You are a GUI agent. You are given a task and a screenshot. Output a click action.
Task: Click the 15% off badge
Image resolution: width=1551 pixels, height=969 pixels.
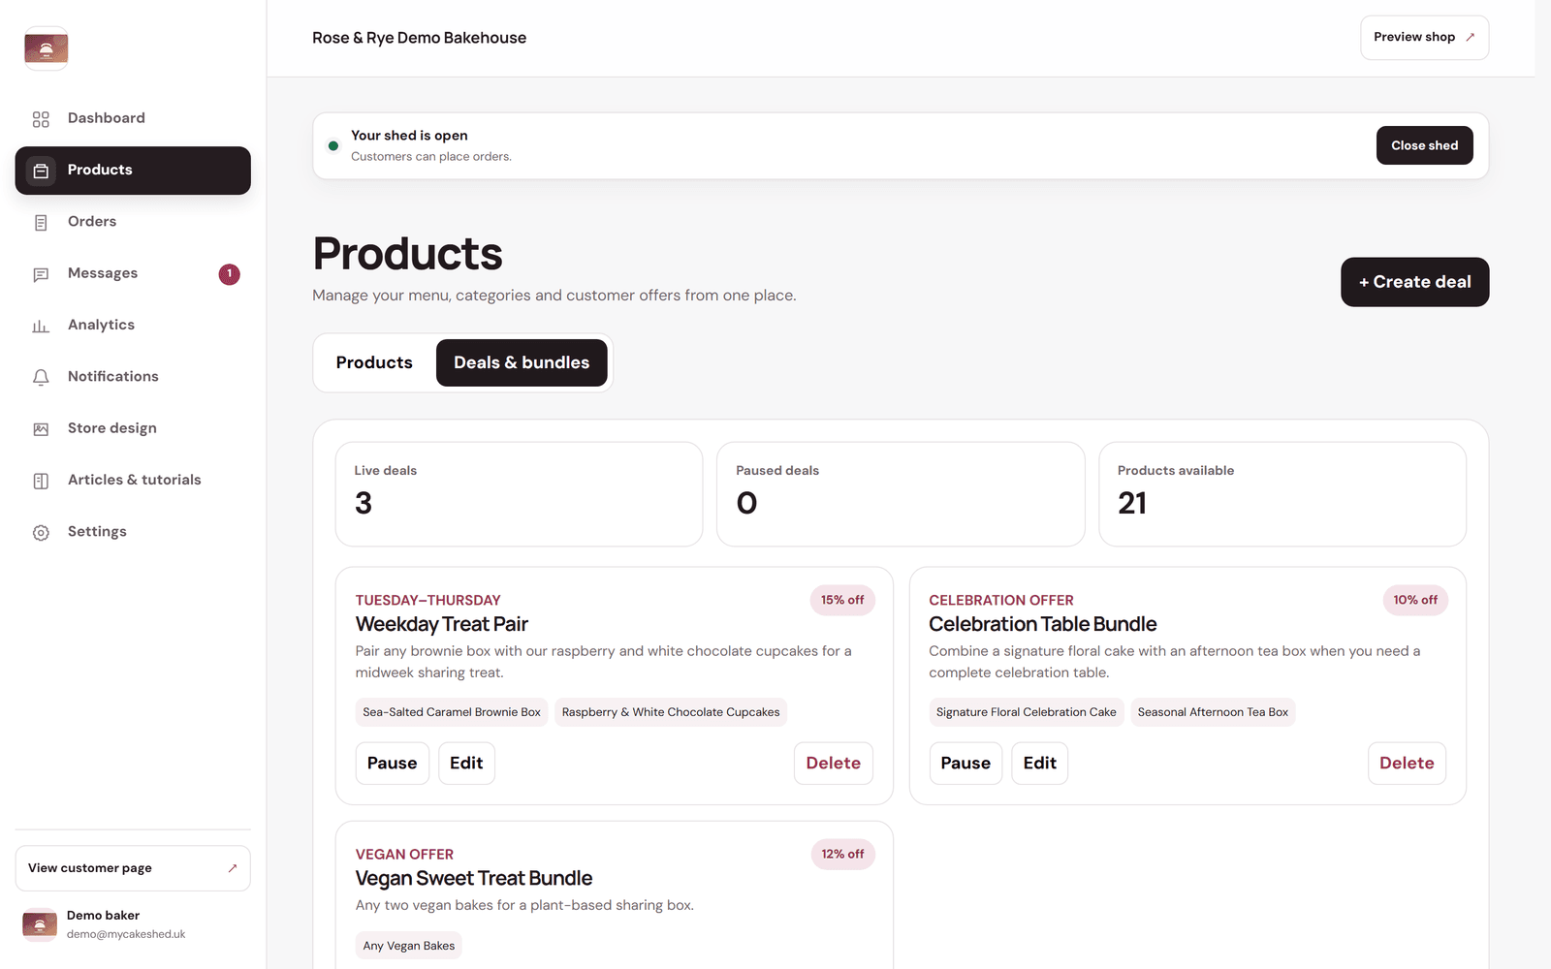[x=842, y=600]
